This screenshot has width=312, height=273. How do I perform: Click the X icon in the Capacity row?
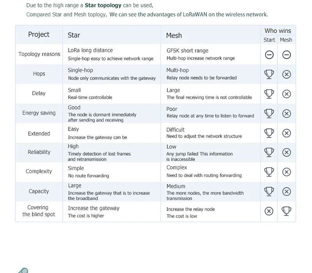click(x=287, y=191)
